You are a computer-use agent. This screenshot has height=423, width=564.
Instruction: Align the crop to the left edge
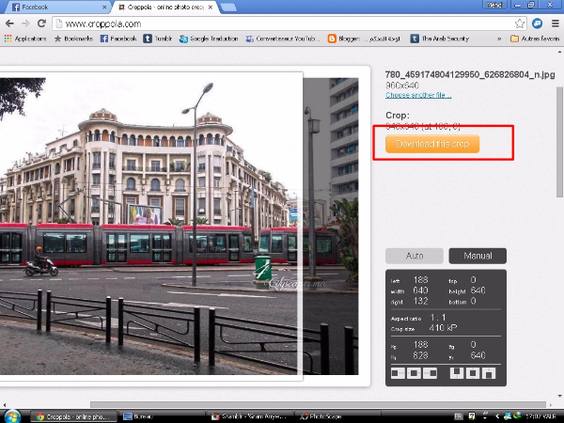398,373
